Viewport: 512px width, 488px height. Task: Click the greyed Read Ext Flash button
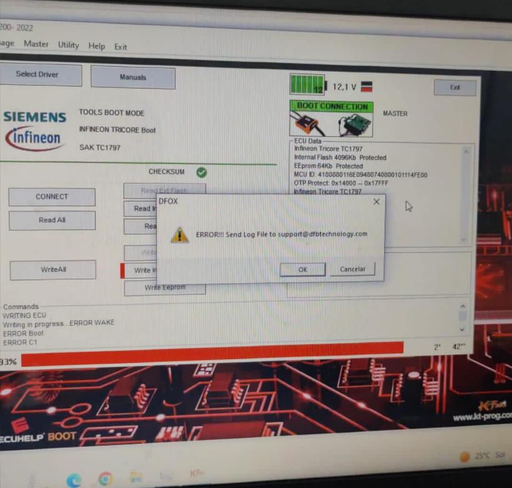tap(165, 190)
